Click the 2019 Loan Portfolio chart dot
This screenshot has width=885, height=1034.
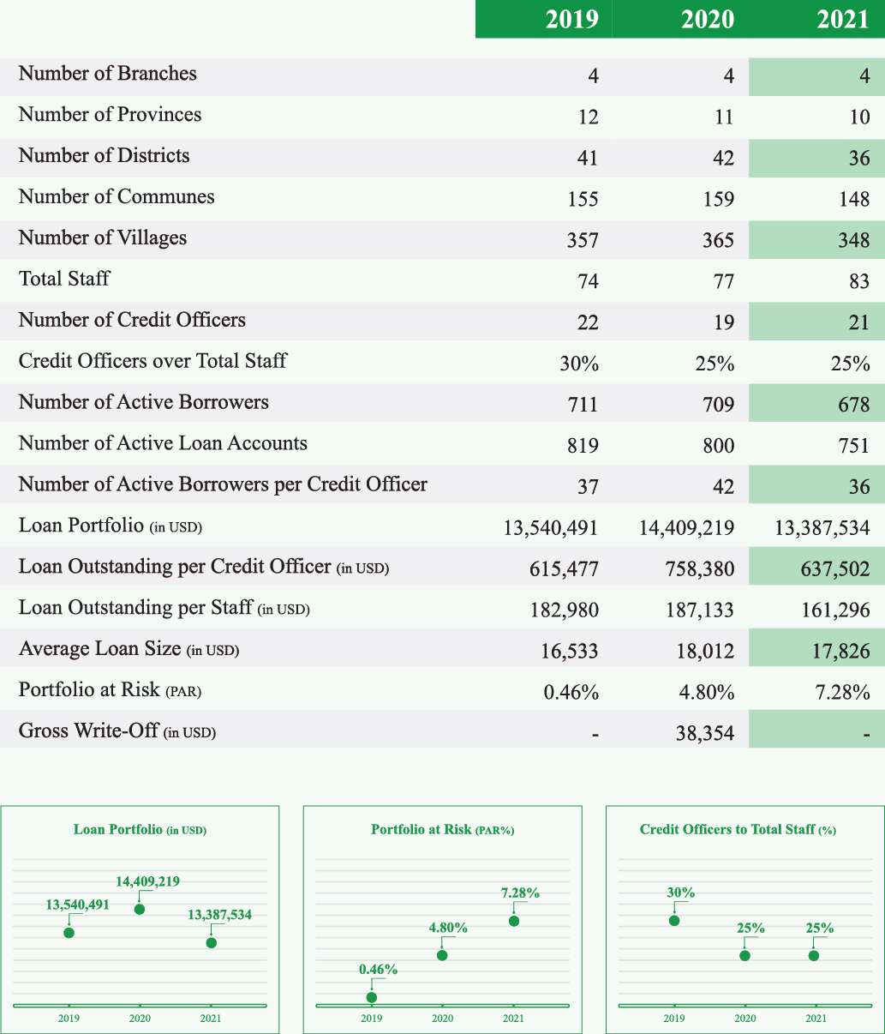[x=69, y=933]
